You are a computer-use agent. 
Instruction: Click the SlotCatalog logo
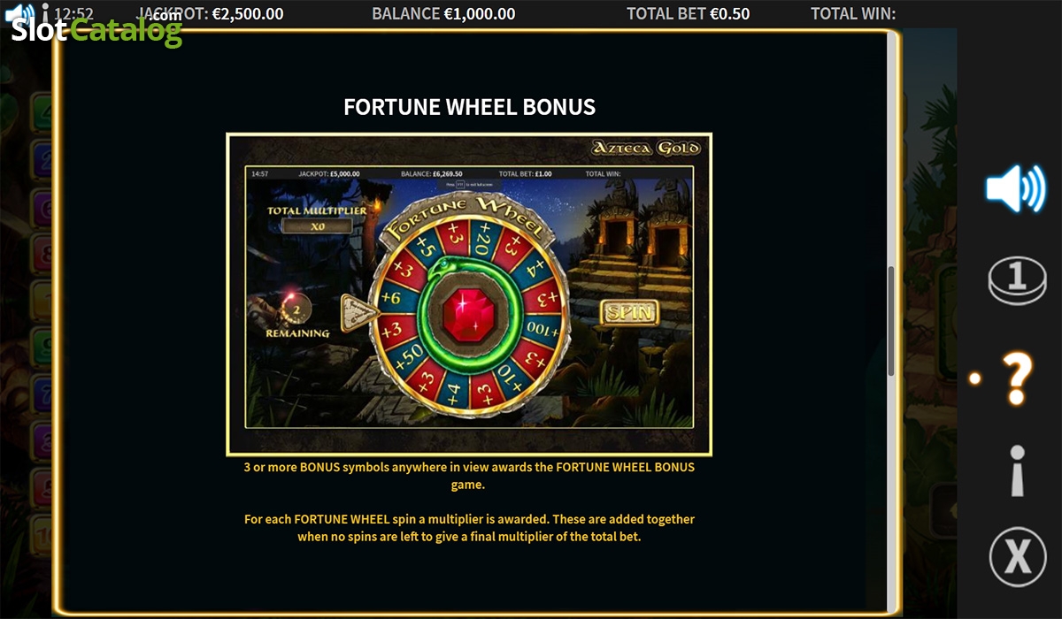pos(97,32)
